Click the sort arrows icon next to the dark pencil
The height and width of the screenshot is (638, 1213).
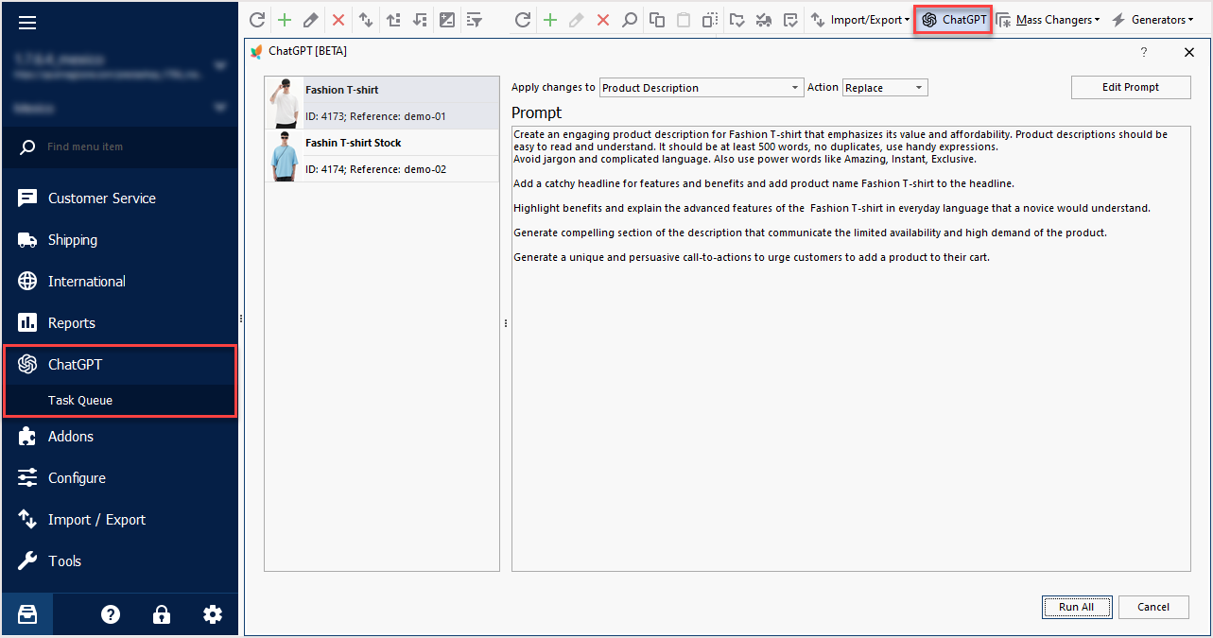pyautogui.click(x=365, y=20)
